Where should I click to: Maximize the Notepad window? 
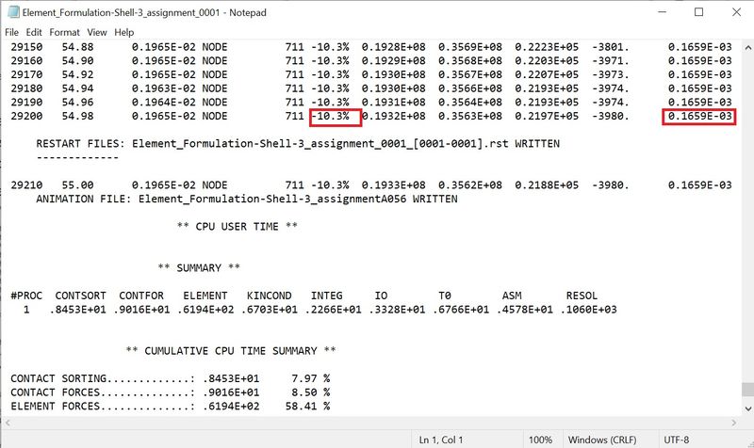(x=698, y=12)
